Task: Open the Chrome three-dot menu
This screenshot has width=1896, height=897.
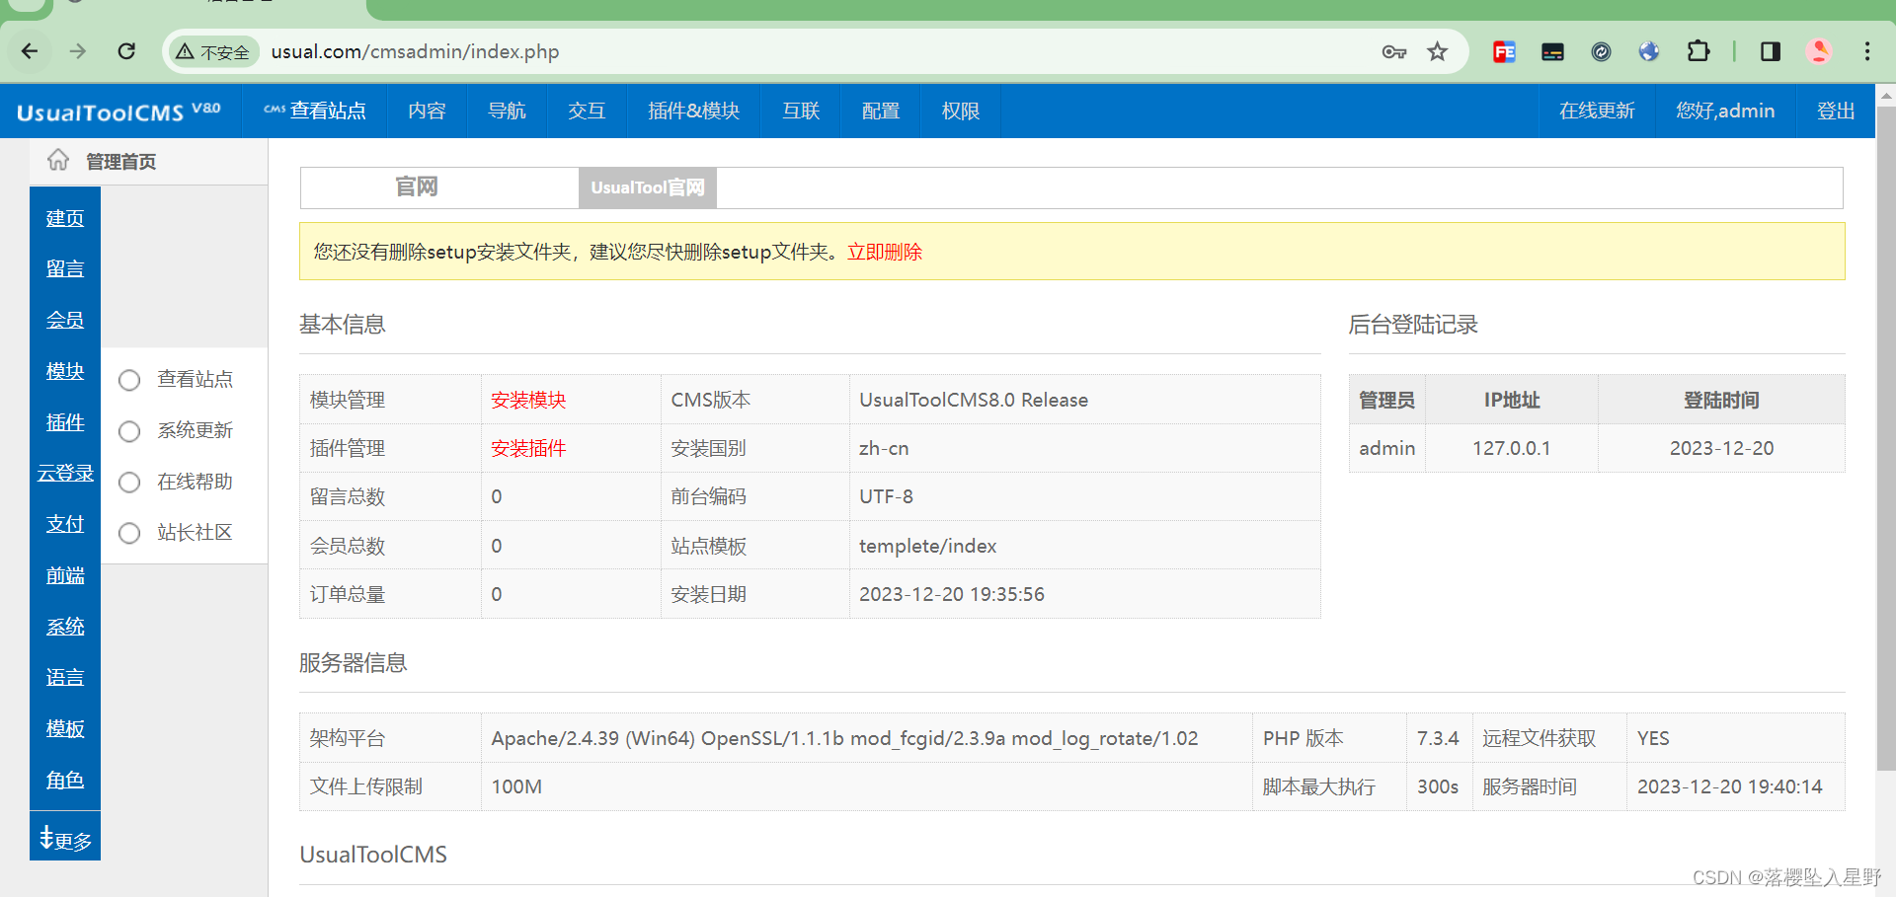Action: [1867, 51]
